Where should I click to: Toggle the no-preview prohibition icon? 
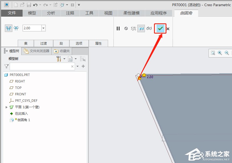(x=126, y=28)
